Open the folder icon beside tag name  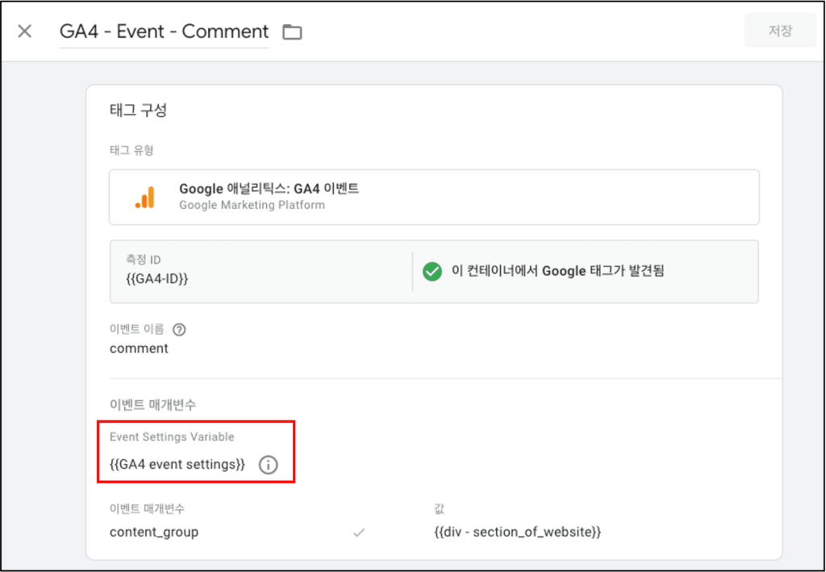click(292, 32)
